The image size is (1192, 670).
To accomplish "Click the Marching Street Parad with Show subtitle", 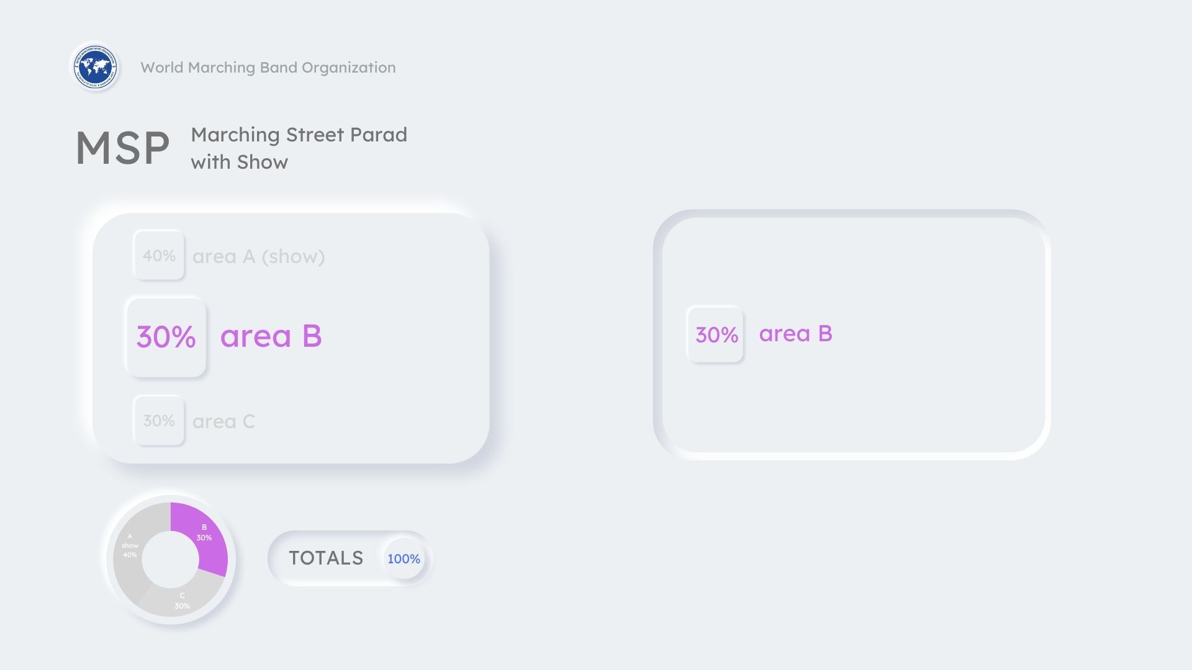I will click(299, 148).
